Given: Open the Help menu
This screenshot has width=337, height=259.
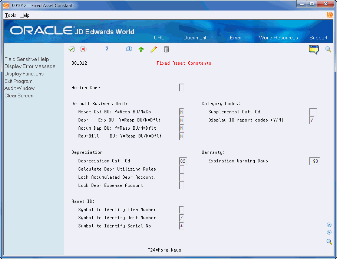Looking at the screenshot, I should pyautogui.click(x=25, y=15).
